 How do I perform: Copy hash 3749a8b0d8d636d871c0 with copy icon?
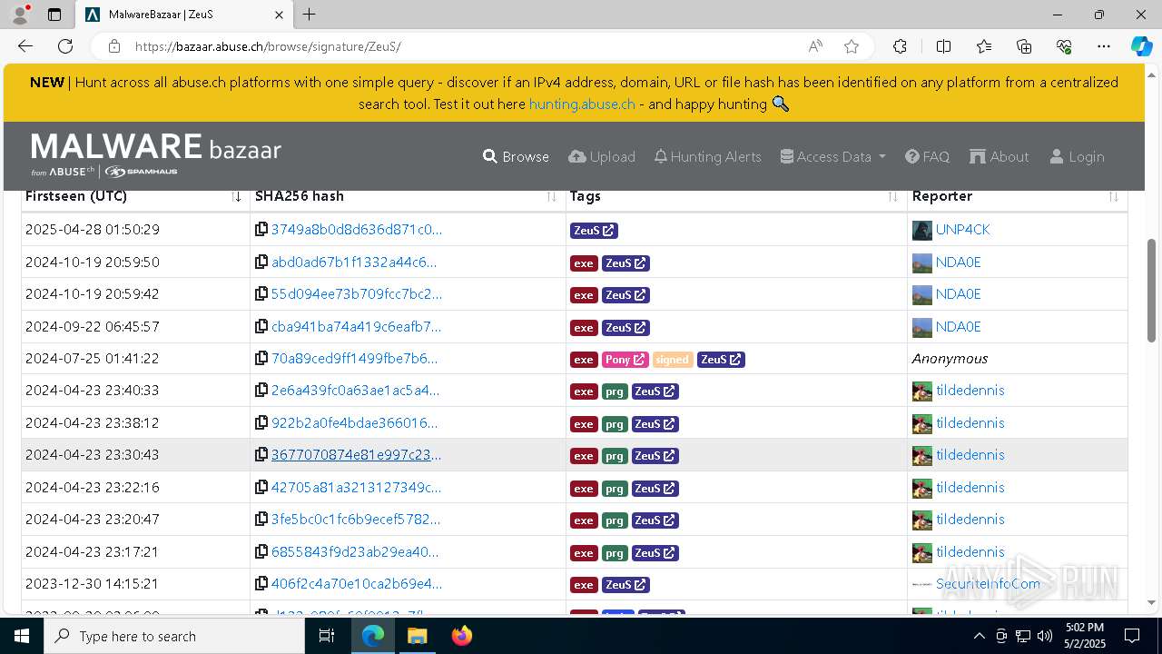pyautogui.click(x=261, y=230)
